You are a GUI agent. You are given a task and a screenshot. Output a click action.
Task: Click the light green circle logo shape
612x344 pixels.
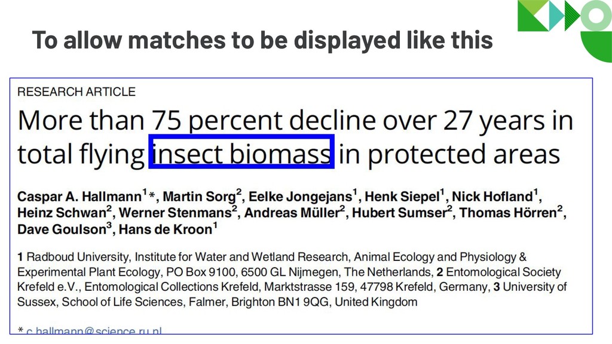[x=596, y=16]
